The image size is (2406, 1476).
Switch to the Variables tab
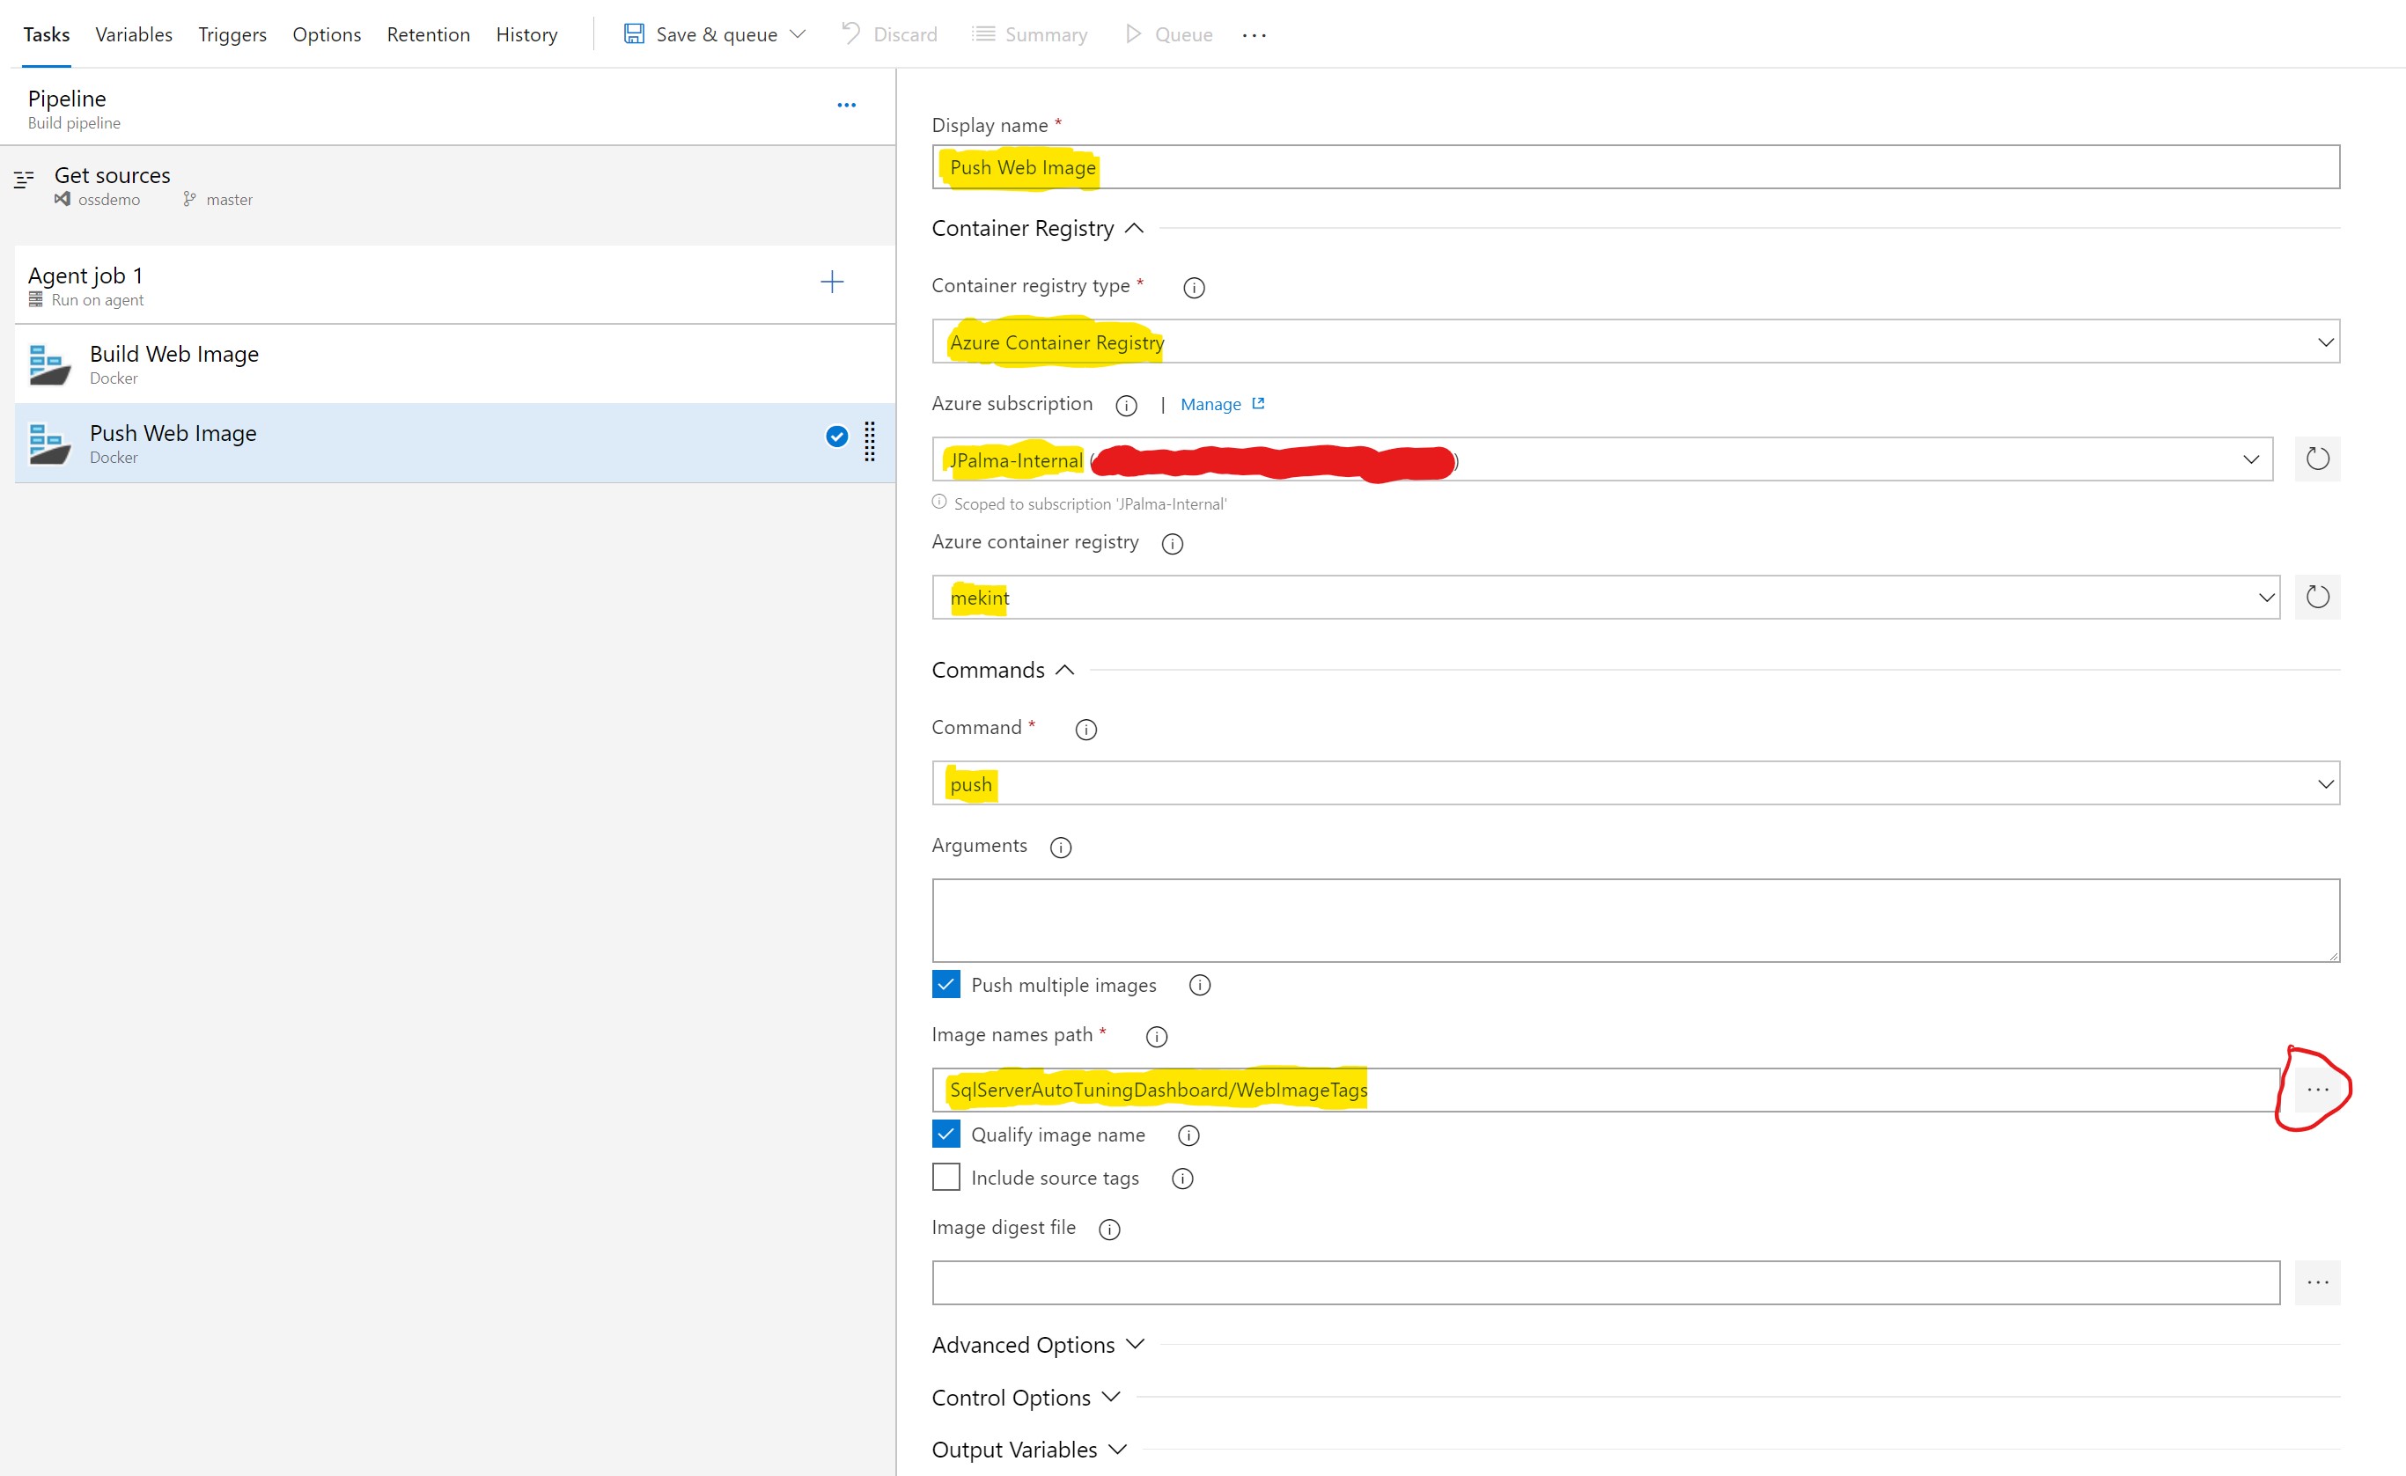coord(134,35)
